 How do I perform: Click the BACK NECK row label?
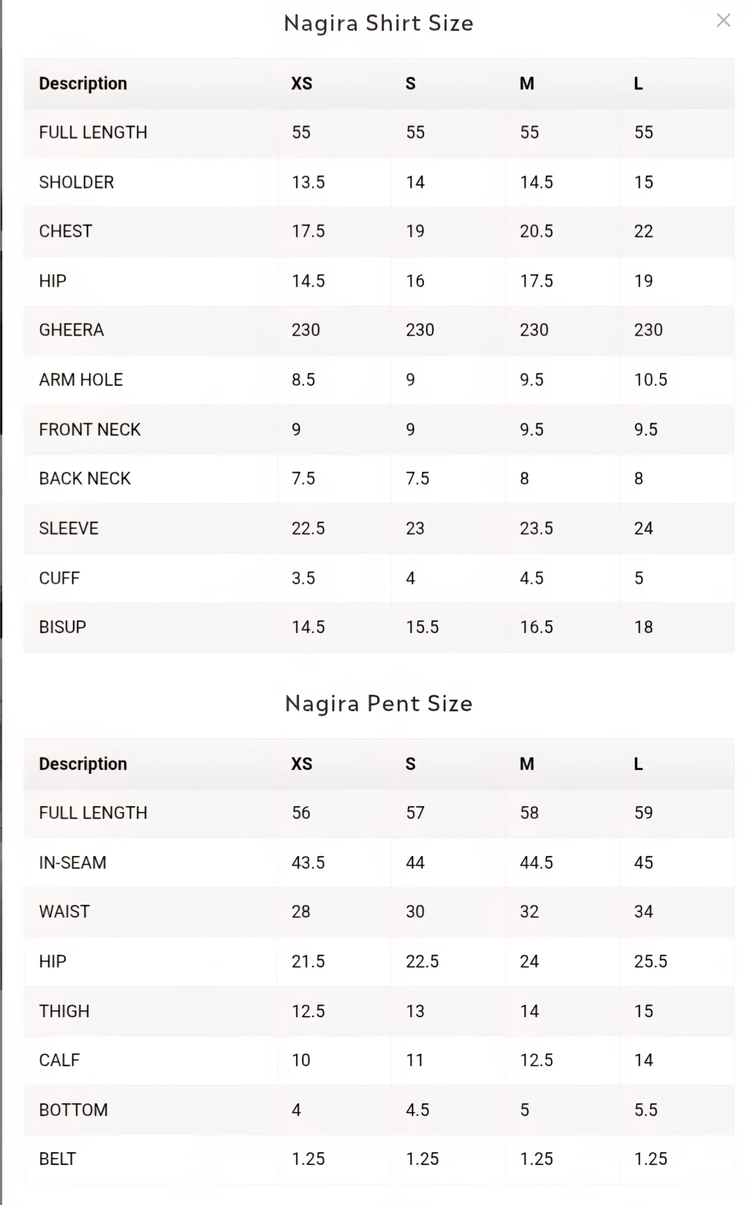(85, 478)
